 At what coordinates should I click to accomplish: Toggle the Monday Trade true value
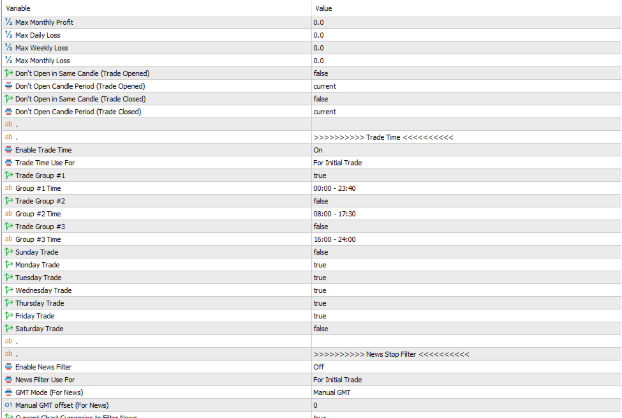(x=320, y=265)
